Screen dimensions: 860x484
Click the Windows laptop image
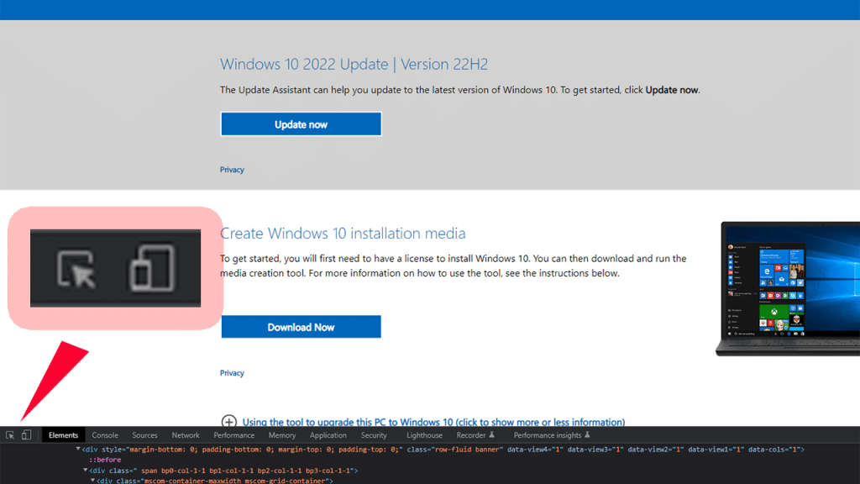788,289
